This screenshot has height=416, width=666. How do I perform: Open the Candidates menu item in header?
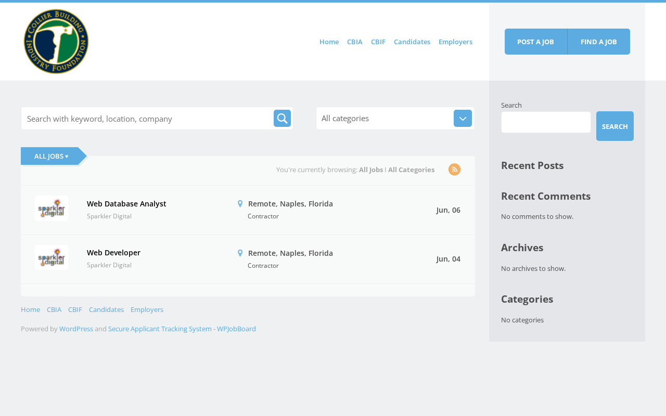coord(412,42)
